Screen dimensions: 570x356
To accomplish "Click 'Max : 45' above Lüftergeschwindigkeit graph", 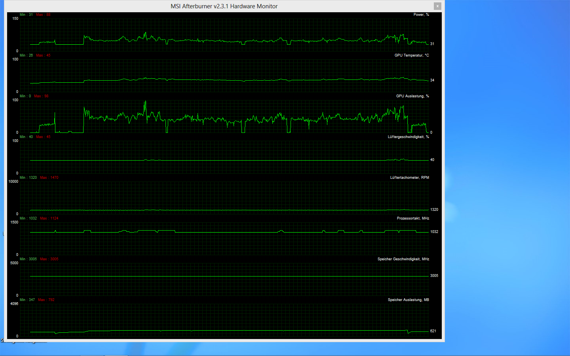I will 43,137.
